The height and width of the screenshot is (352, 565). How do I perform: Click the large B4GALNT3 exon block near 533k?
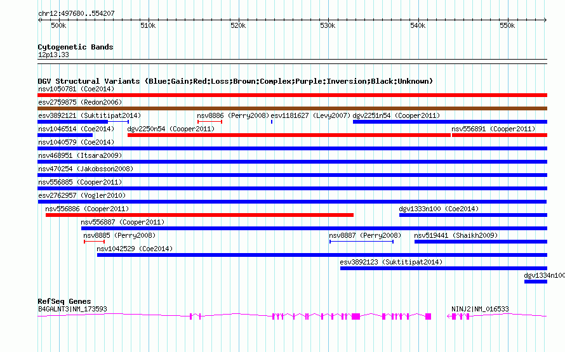coord(356,316)
